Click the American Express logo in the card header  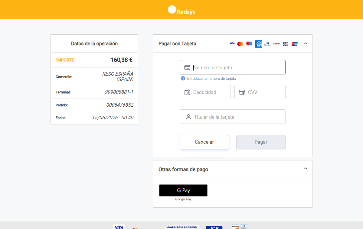(258, 44)
